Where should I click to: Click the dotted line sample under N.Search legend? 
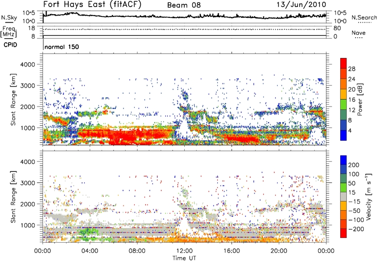364,22
